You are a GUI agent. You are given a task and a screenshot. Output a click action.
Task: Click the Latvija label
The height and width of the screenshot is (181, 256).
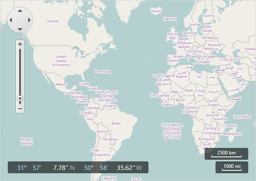[207, 31]
